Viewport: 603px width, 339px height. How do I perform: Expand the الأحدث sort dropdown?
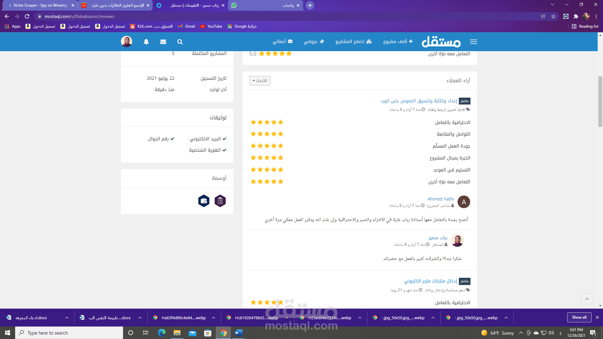point(260,81)
